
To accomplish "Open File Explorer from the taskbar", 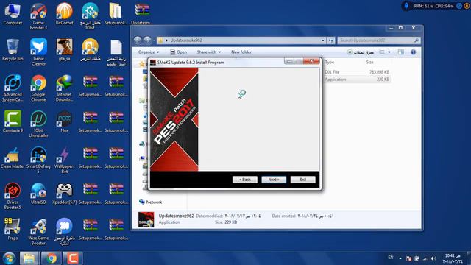I will pyautogui.click(x=29, y=258).
